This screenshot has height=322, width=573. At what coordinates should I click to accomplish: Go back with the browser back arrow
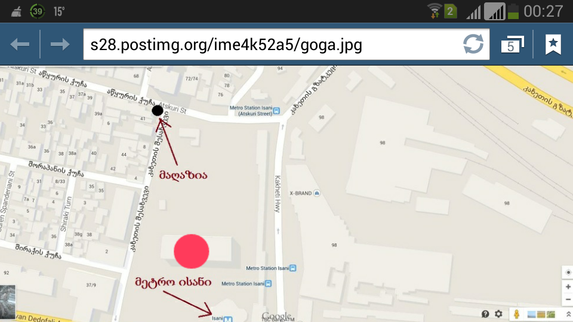pos(20,44)
